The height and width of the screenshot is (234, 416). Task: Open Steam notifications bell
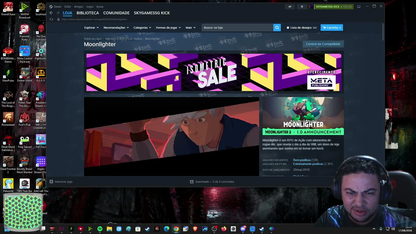tap(302, 6)
